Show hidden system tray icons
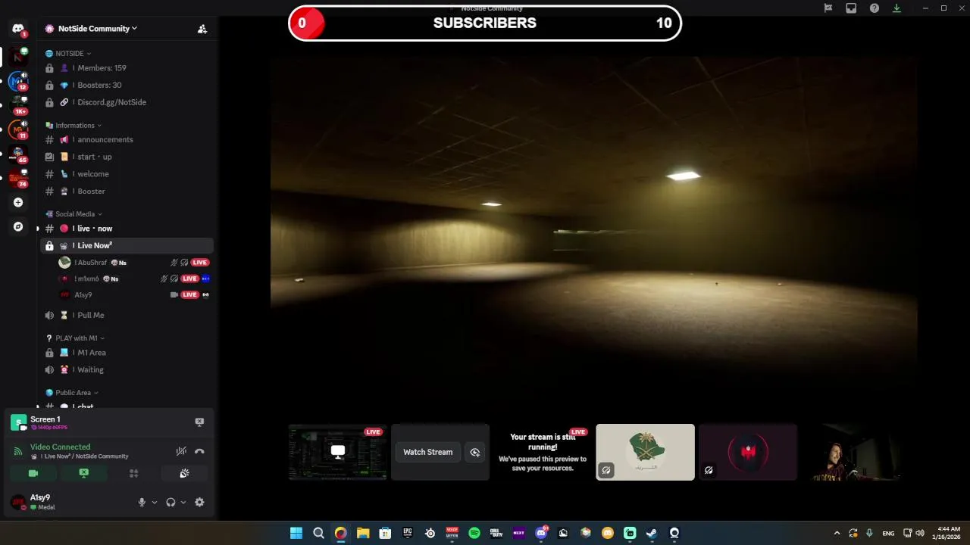Image resolution: width=970 pixels, height=545 pixels. (x=837, y=533)
